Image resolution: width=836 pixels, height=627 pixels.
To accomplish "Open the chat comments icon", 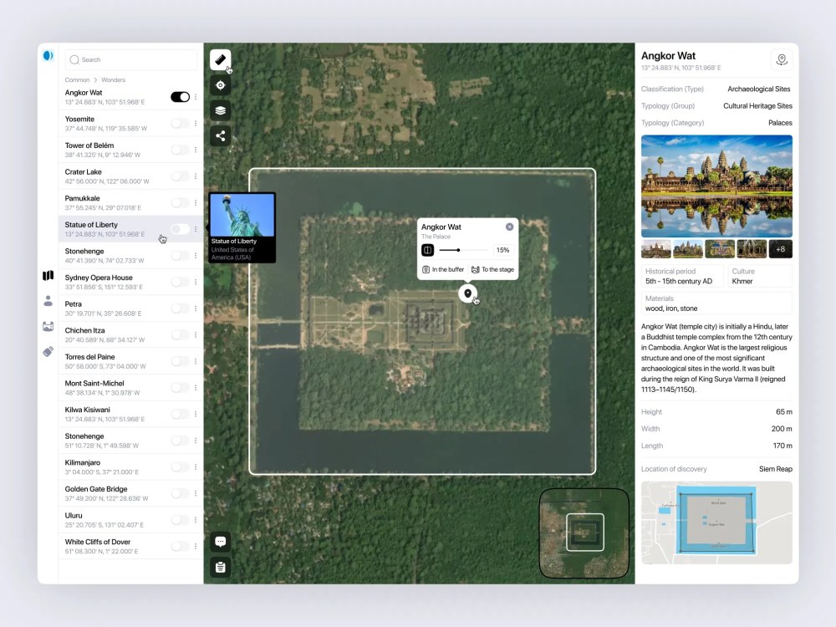I will [220, 542].
